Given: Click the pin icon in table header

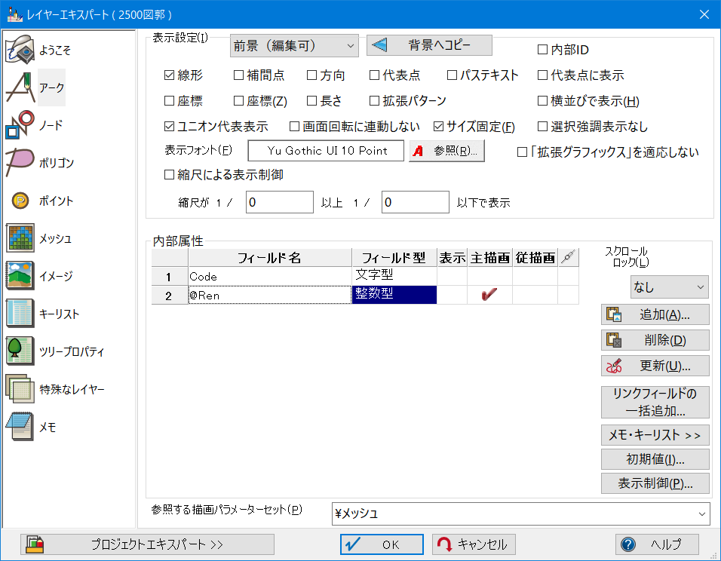Looking at the screenshot, I should click(x=569, y=258).
